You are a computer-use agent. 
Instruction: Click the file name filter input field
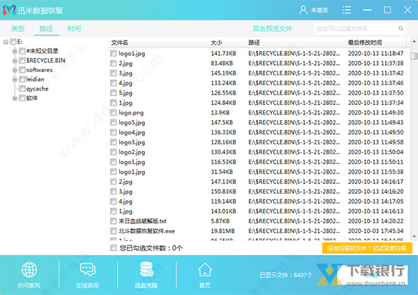tap(355, 29)
